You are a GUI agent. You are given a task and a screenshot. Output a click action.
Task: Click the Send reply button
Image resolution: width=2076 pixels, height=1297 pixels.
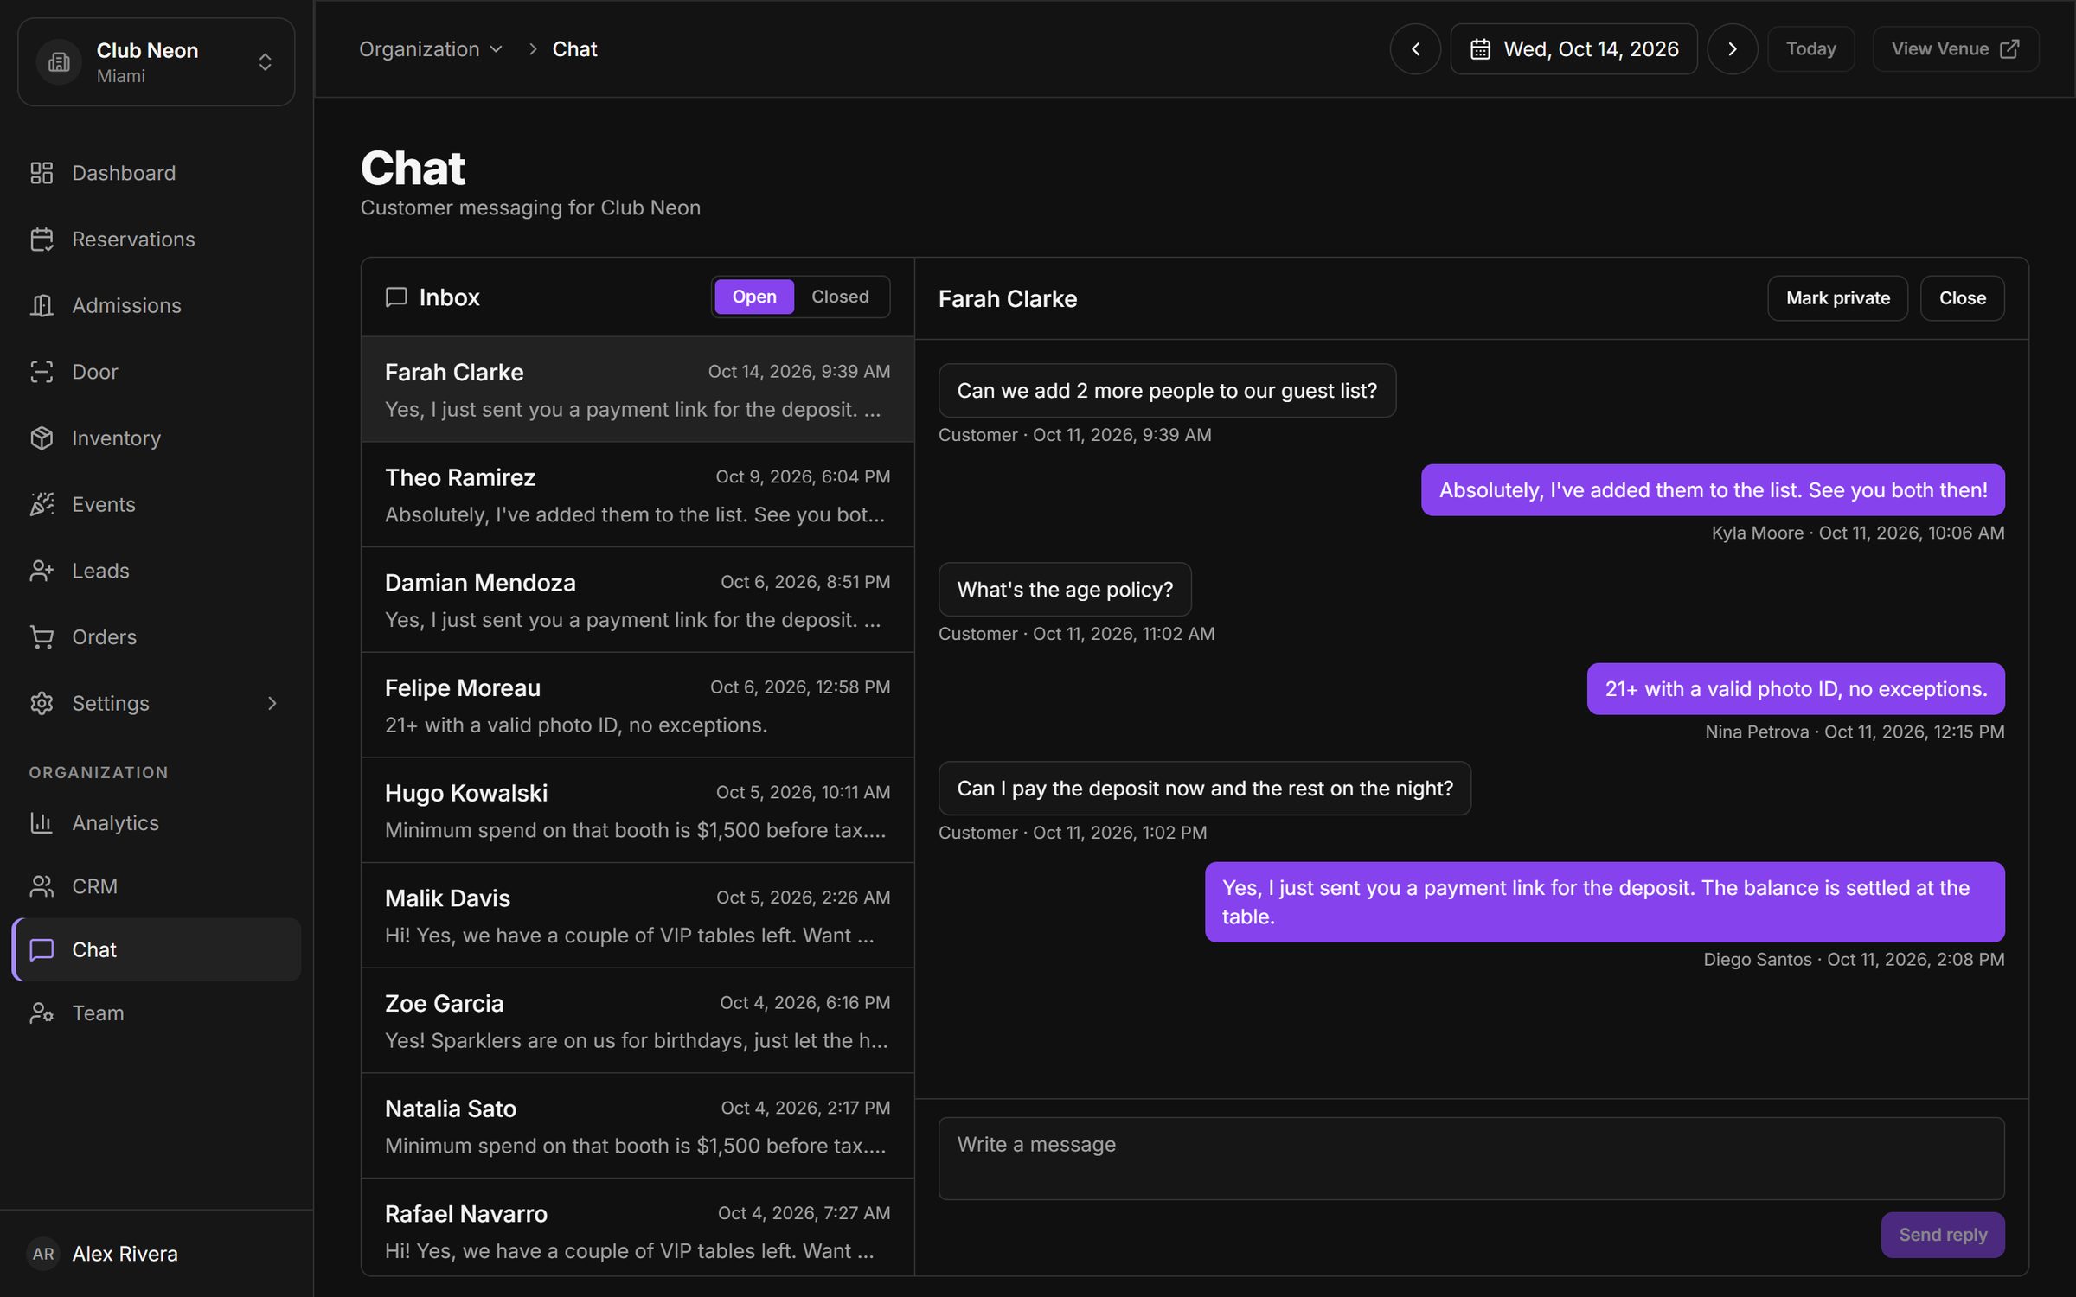tap(1943, 1235)
